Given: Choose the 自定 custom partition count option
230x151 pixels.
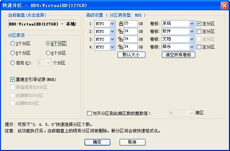Looking at the screenshot, I should (x=13, y=63).
